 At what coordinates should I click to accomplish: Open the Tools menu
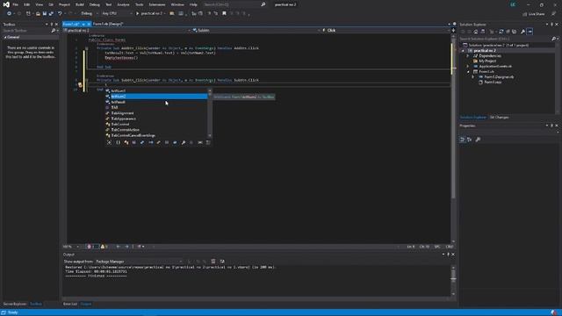tap(139, 4)
